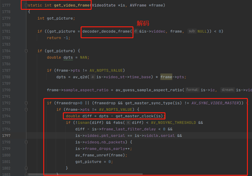Screen dimensions: 252x176
Task: Collapse the framedrop if-block at line 1792
Action: [26, 103]
